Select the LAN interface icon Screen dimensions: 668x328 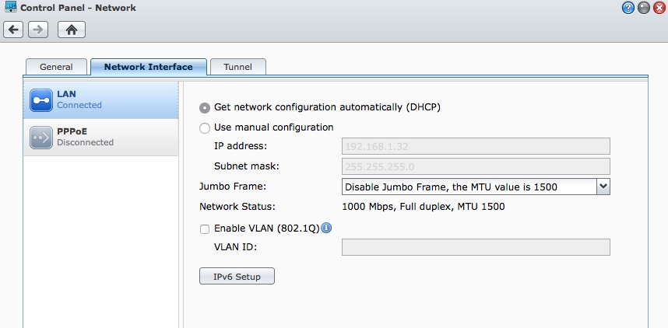(x=41, y=100)
